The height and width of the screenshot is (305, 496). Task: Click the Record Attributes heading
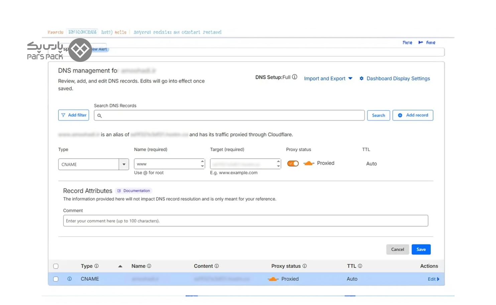88,191
